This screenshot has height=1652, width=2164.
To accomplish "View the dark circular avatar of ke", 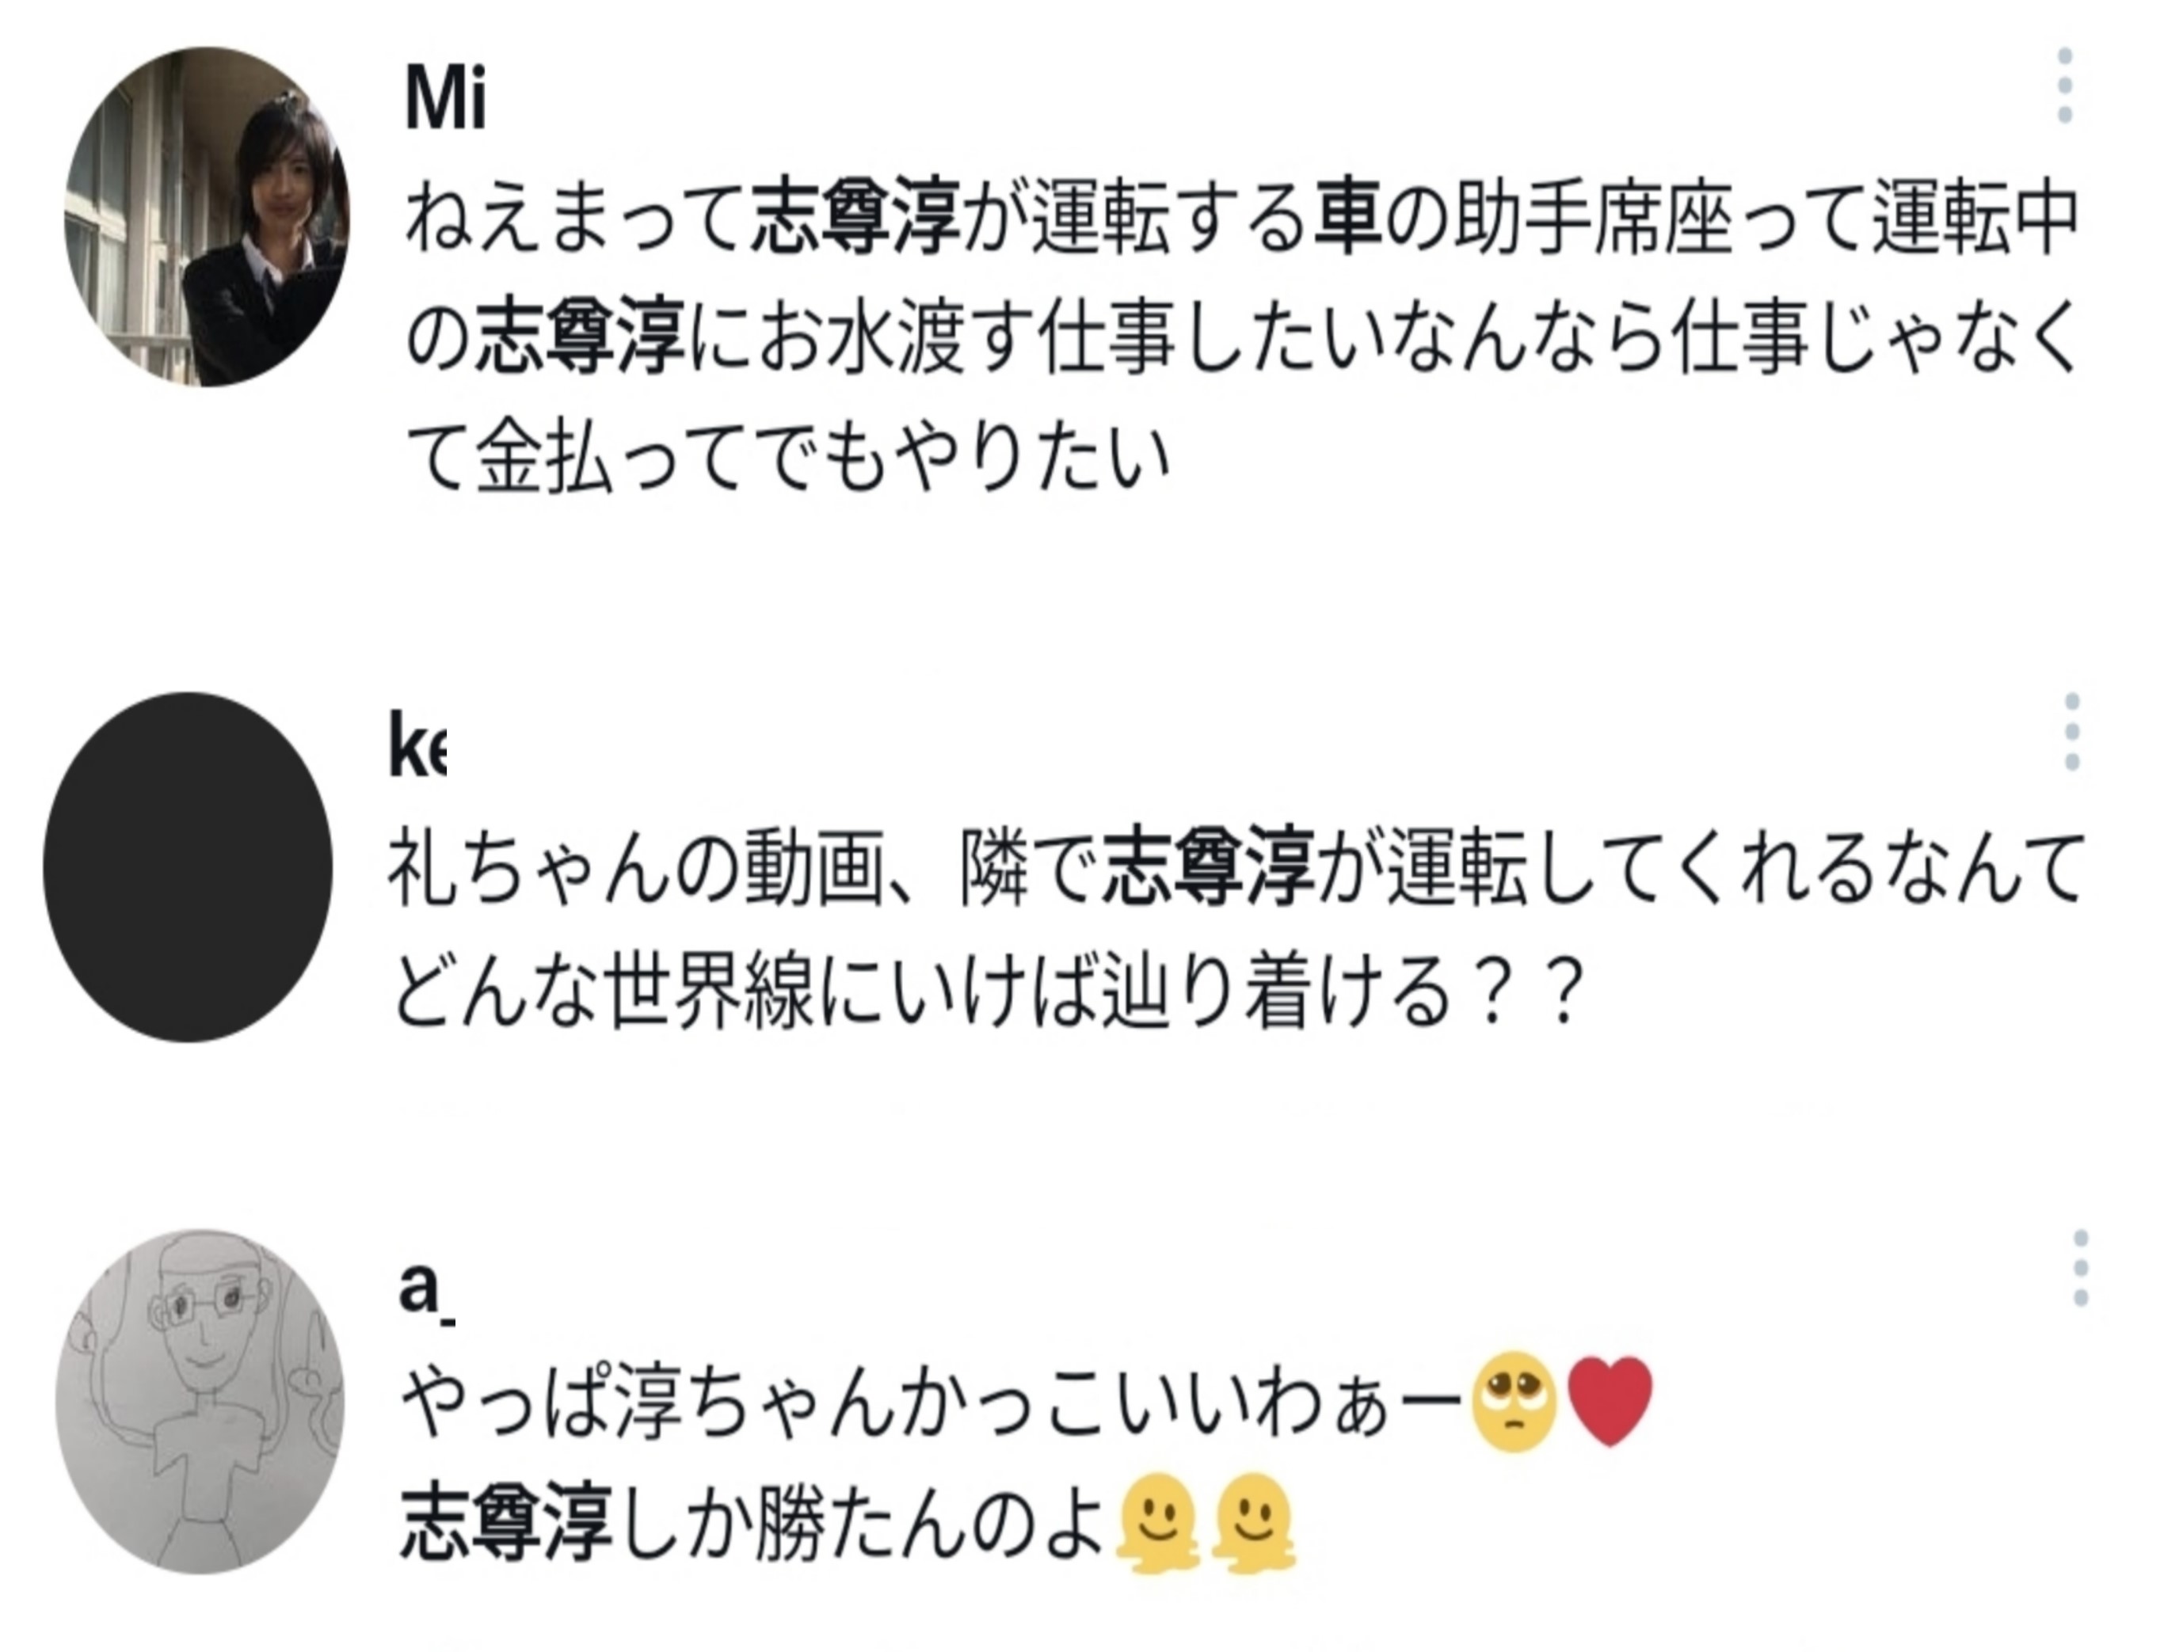I will tap(188, 866).
